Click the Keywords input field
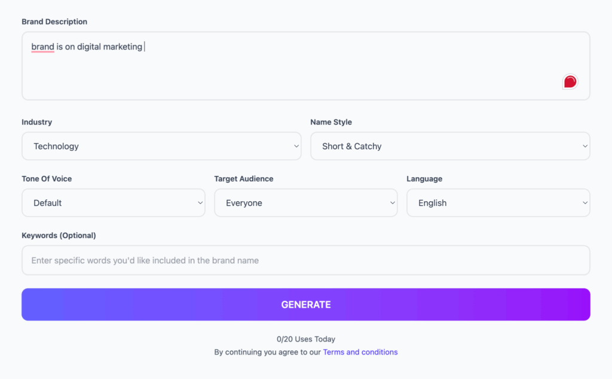Screen dimensions: 612x379 (305, 260)
